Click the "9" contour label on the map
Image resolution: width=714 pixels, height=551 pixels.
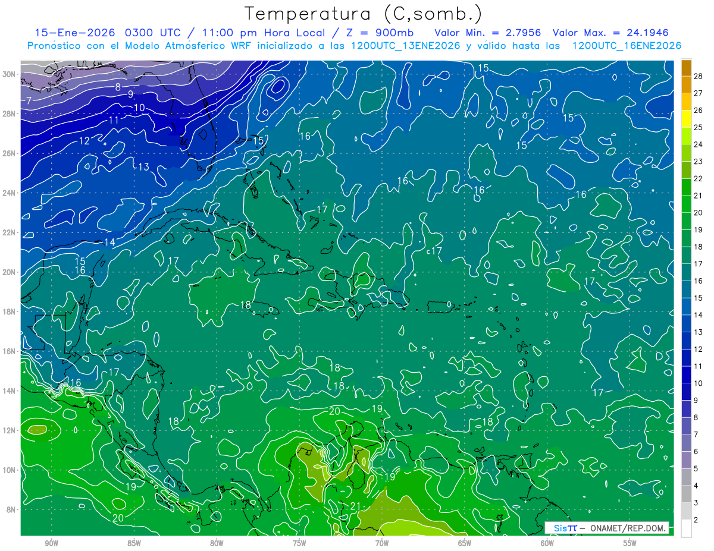point(130,94)
